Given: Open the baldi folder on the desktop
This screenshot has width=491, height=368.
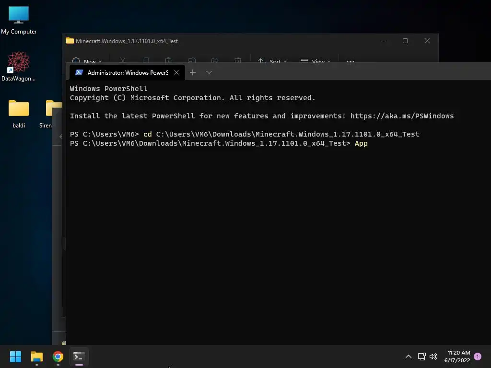Looking at the screenshot, I should (19, 114).
